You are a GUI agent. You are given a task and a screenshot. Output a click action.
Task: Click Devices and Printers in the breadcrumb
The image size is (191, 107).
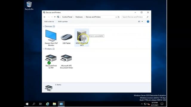coord(93,17)
